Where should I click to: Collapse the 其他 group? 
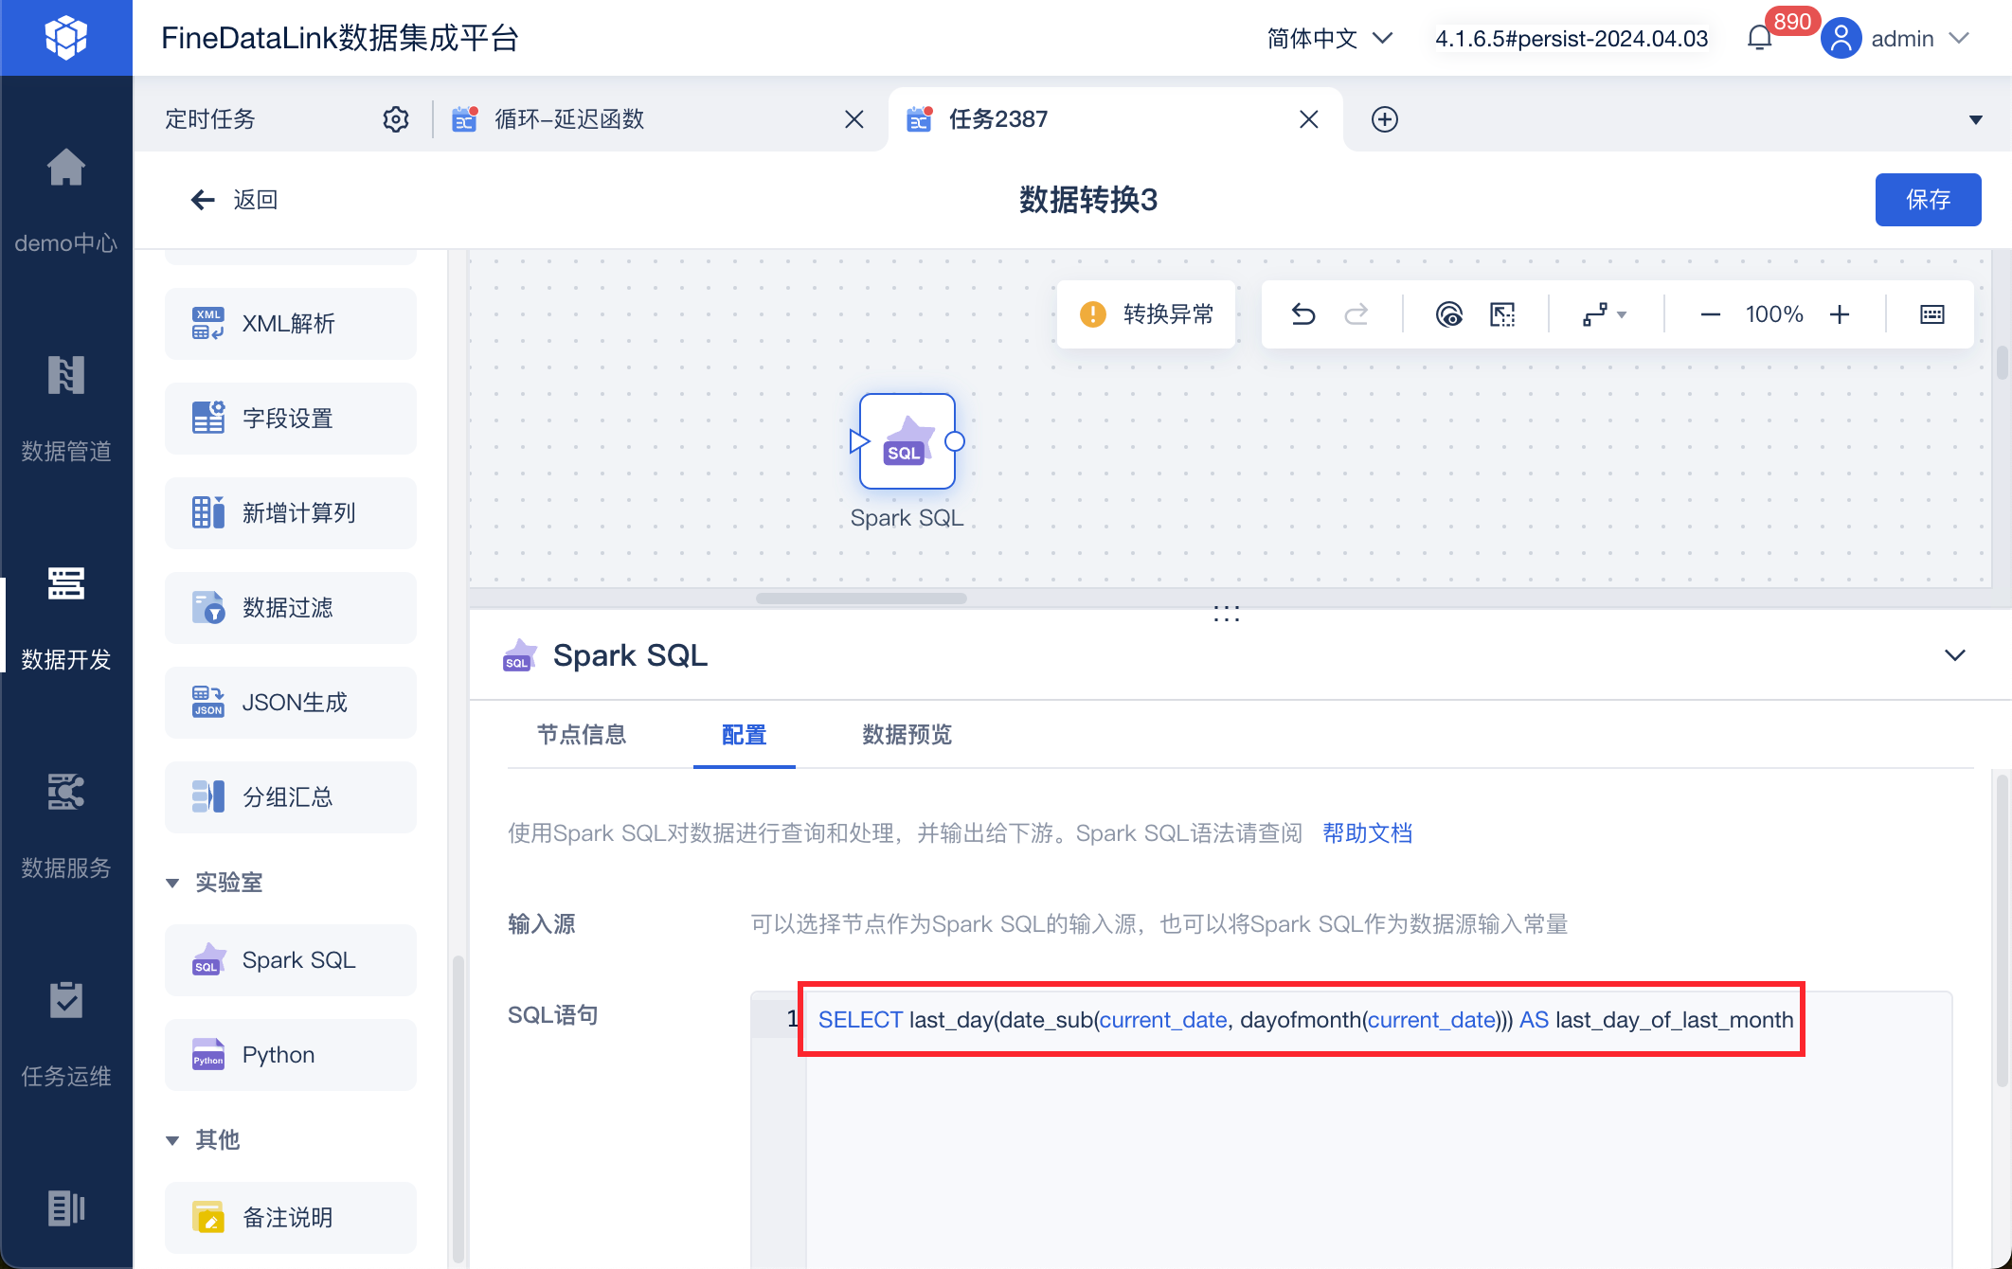(172, 1140)
